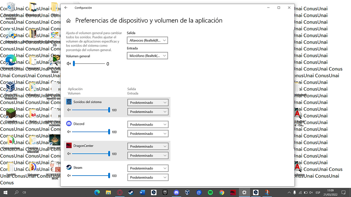This screenshot has height=197, width=351.
Task: Open Sonidos del sistema output dropdown
Action: tap(148, 103)
